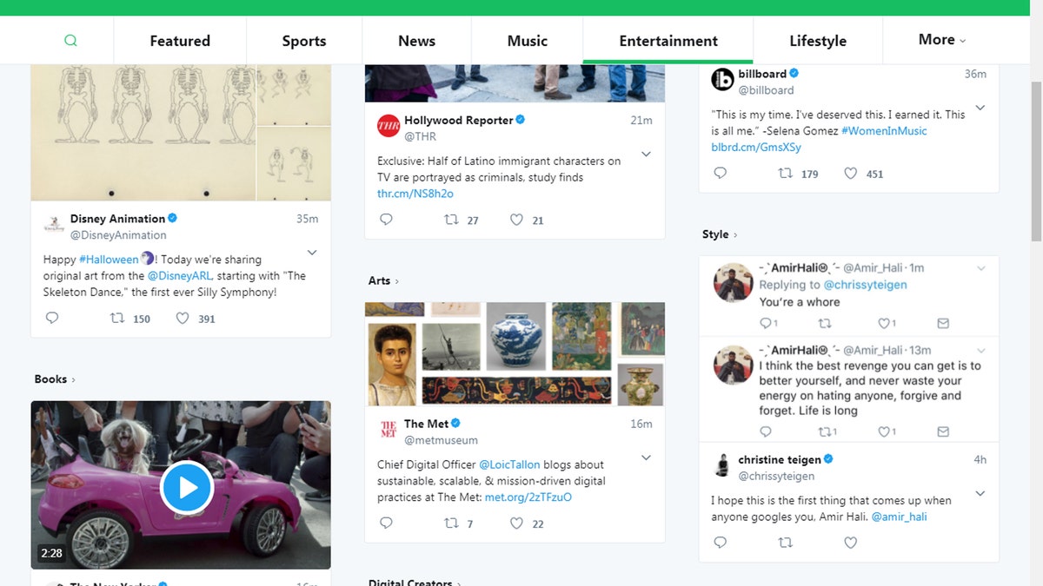Like AmirHali's "You're a whore" tweet

[883, 323]
